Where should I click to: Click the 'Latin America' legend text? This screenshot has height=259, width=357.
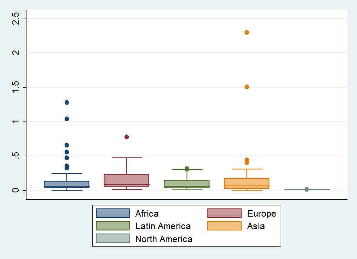click(x=163, y=226)
